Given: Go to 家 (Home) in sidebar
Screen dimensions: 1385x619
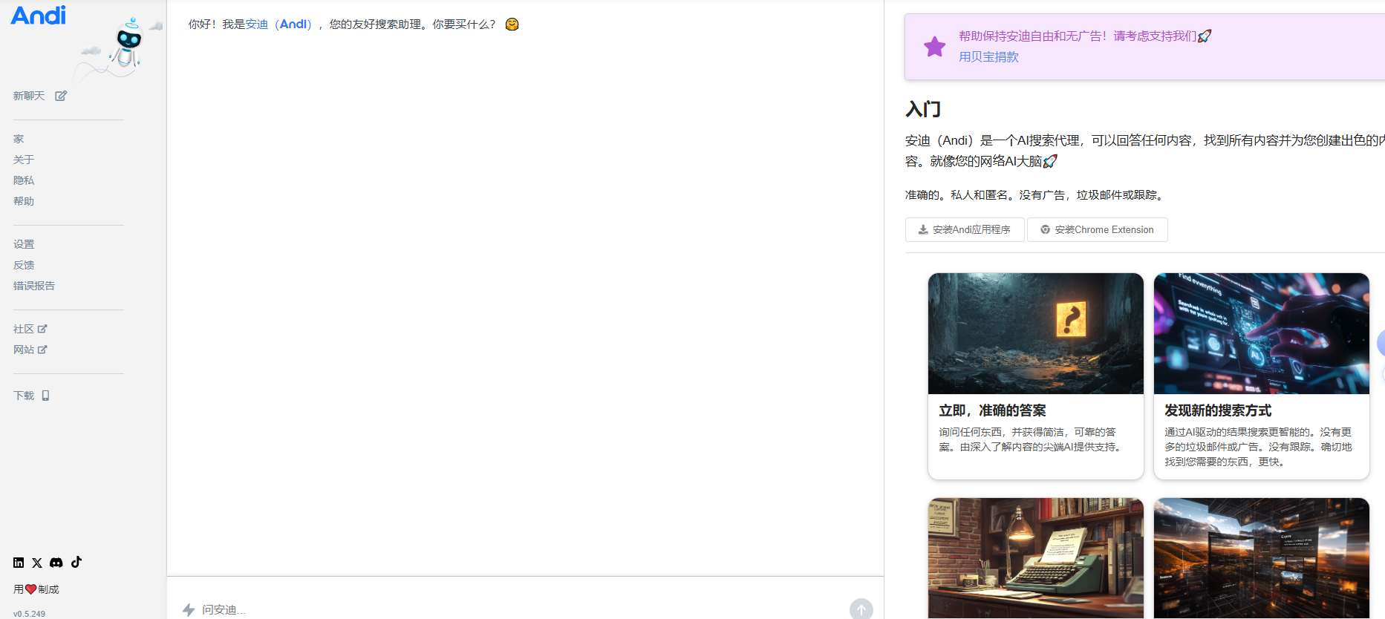Looking at the screenshot, I should click(19, 139).
